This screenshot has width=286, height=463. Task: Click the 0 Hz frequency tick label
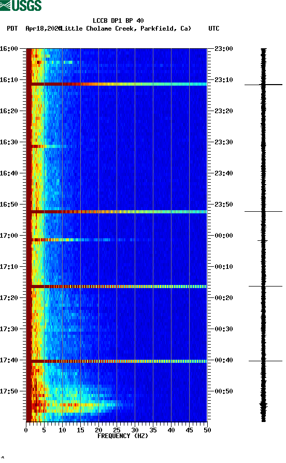(x=26, y=430)
